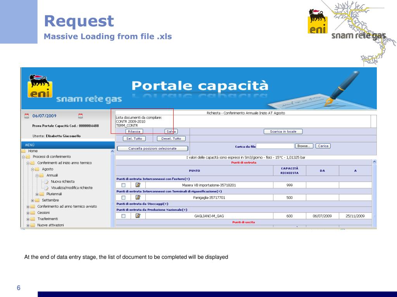This screenshot has width=397, height=297.
Task: Collapse the Processi di conferimento node
Action: tap(24, 157)
